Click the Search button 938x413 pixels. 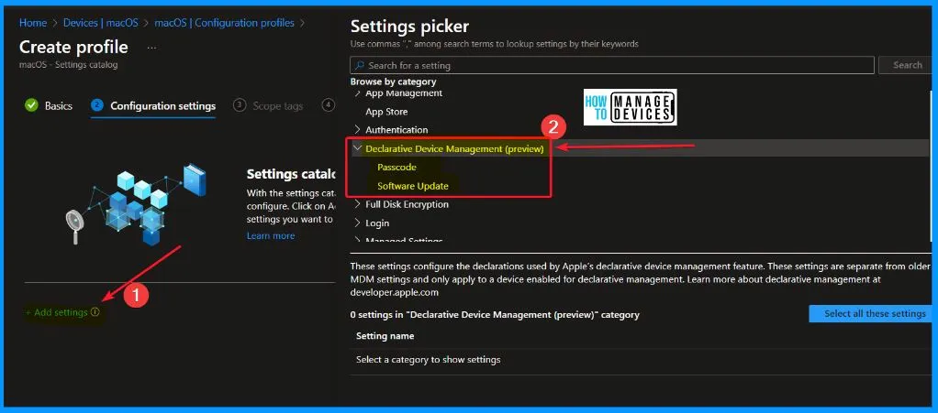pos(908,65)
